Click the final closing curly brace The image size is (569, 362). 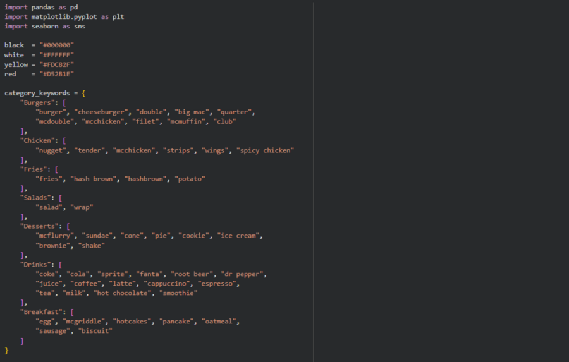tap(6, 350)
